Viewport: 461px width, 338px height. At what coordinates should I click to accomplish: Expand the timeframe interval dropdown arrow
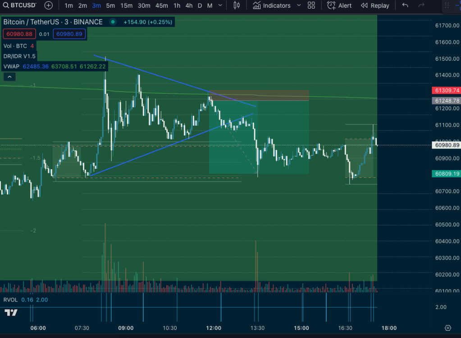220,5
